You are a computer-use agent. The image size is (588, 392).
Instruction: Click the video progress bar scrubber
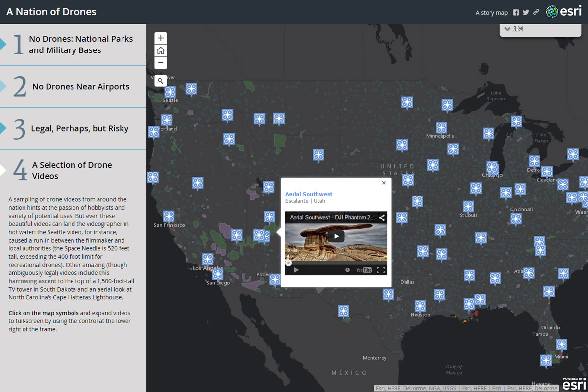tap(288, 263)
